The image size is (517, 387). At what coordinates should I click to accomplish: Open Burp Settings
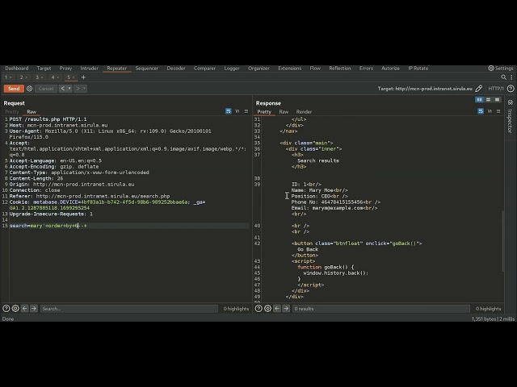pyautogui.click(x=501, y=68)
